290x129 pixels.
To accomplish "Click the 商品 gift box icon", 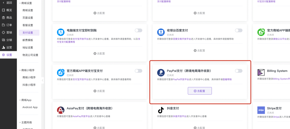I will click(3, 18).
